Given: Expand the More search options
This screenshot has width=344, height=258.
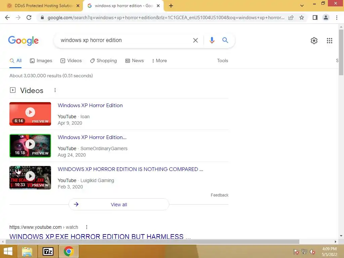Looking at the screenshot, I should 159,60.
